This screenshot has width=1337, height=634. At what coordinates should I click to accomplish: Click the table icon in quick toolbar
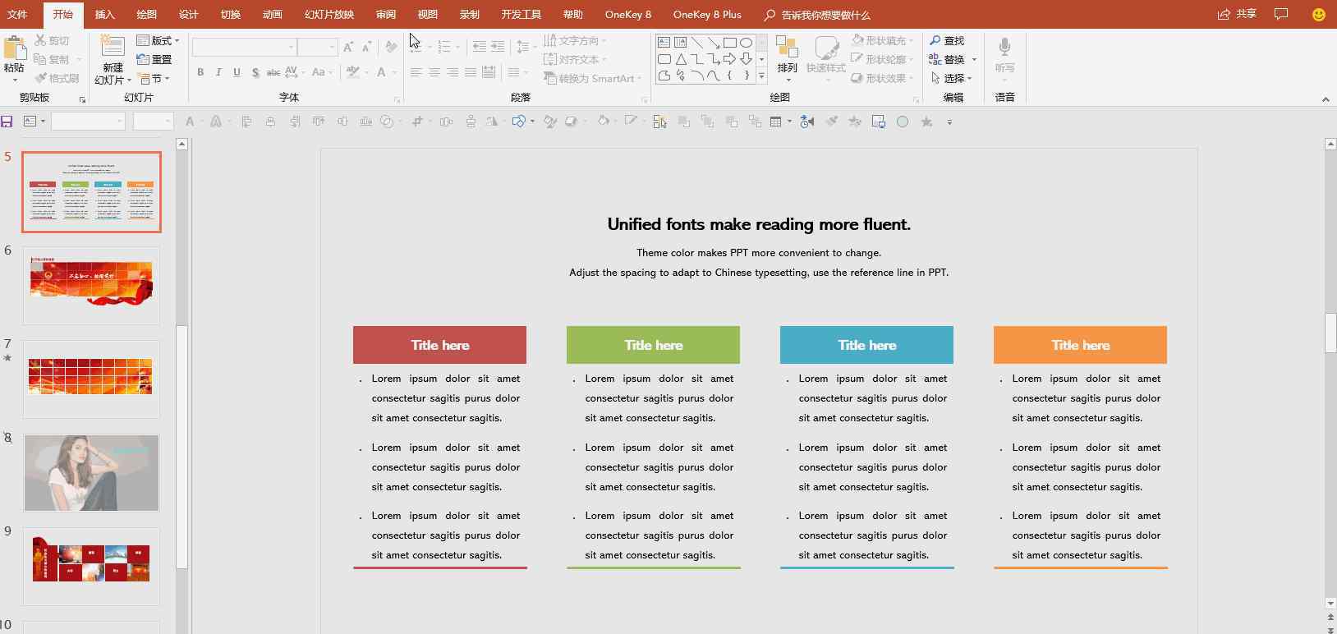(775, 122)
